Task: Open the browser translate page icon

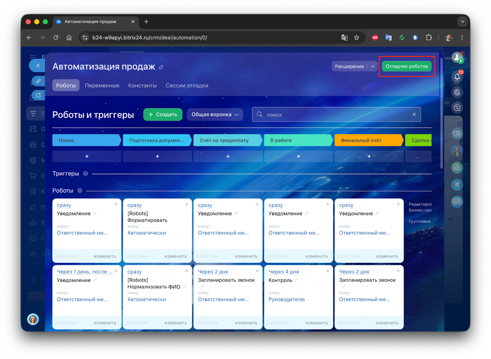Action: tap(344, 38)
